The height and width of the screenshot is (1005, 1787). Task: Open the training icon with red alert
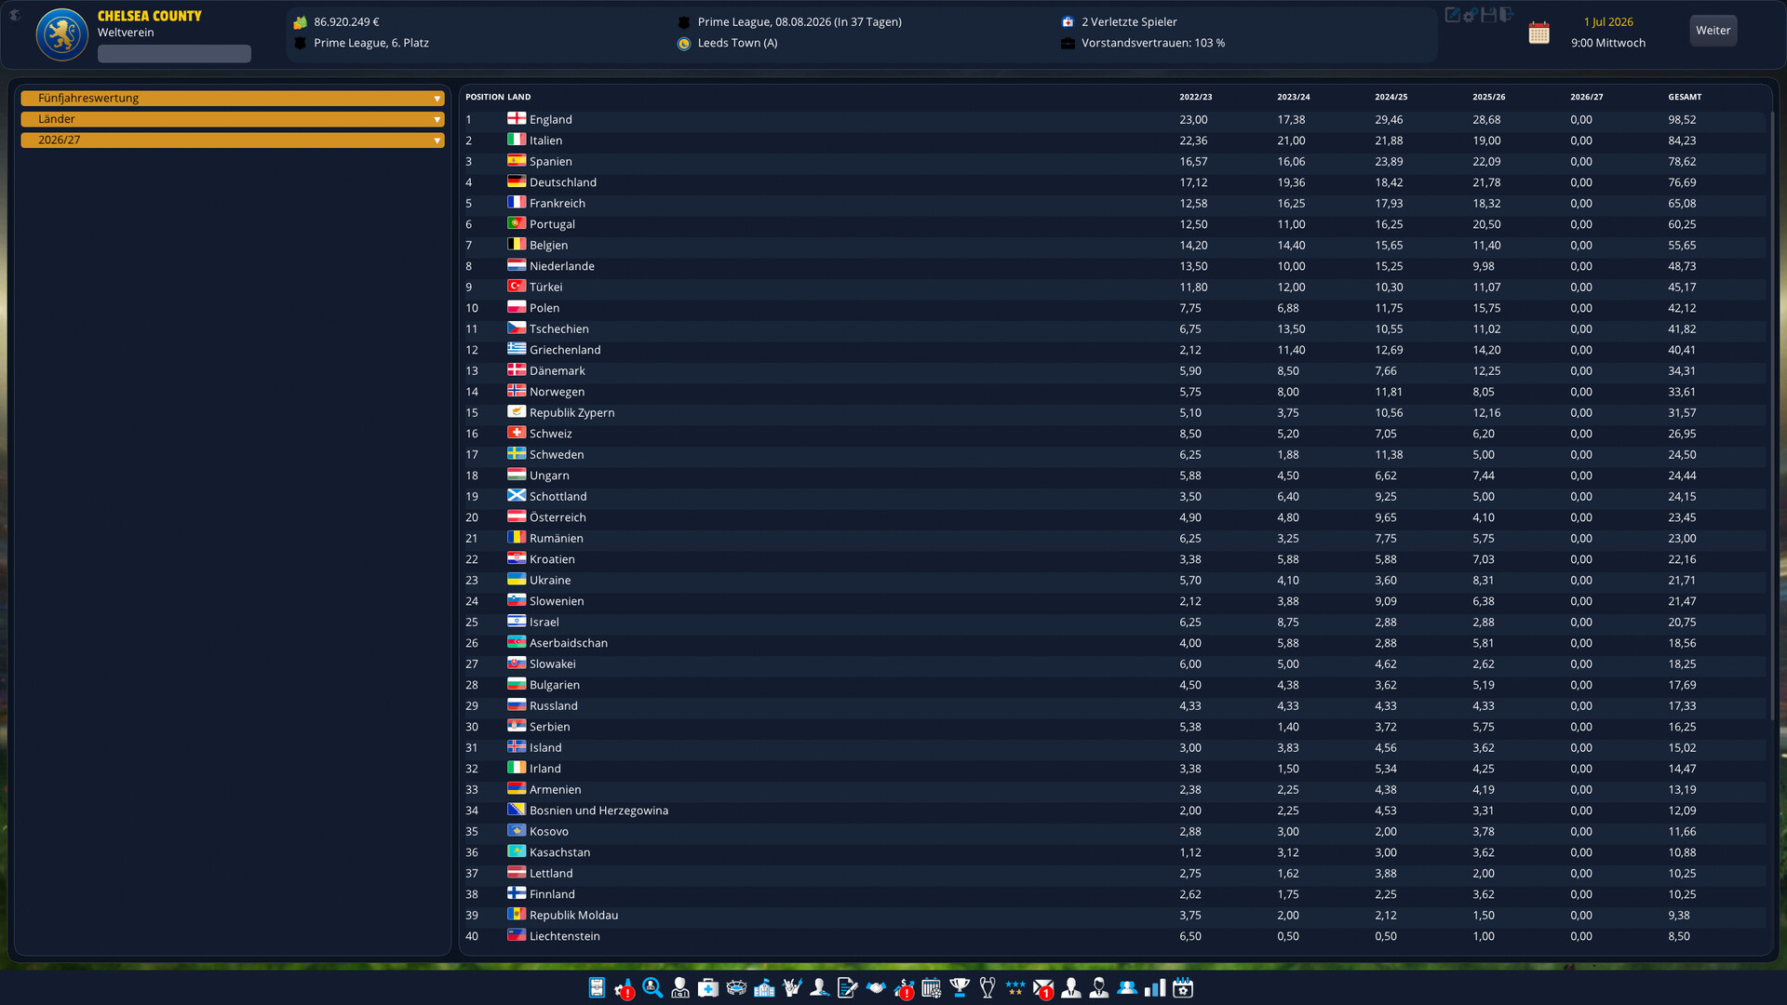tap(625, 987)
